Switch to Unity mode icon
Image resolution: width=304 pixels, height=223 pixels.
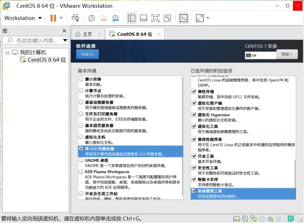click(167, 18)
